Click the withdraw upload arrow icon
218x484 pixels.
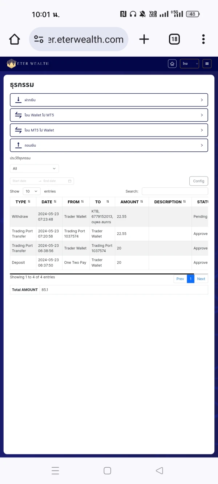click(19, 145)
